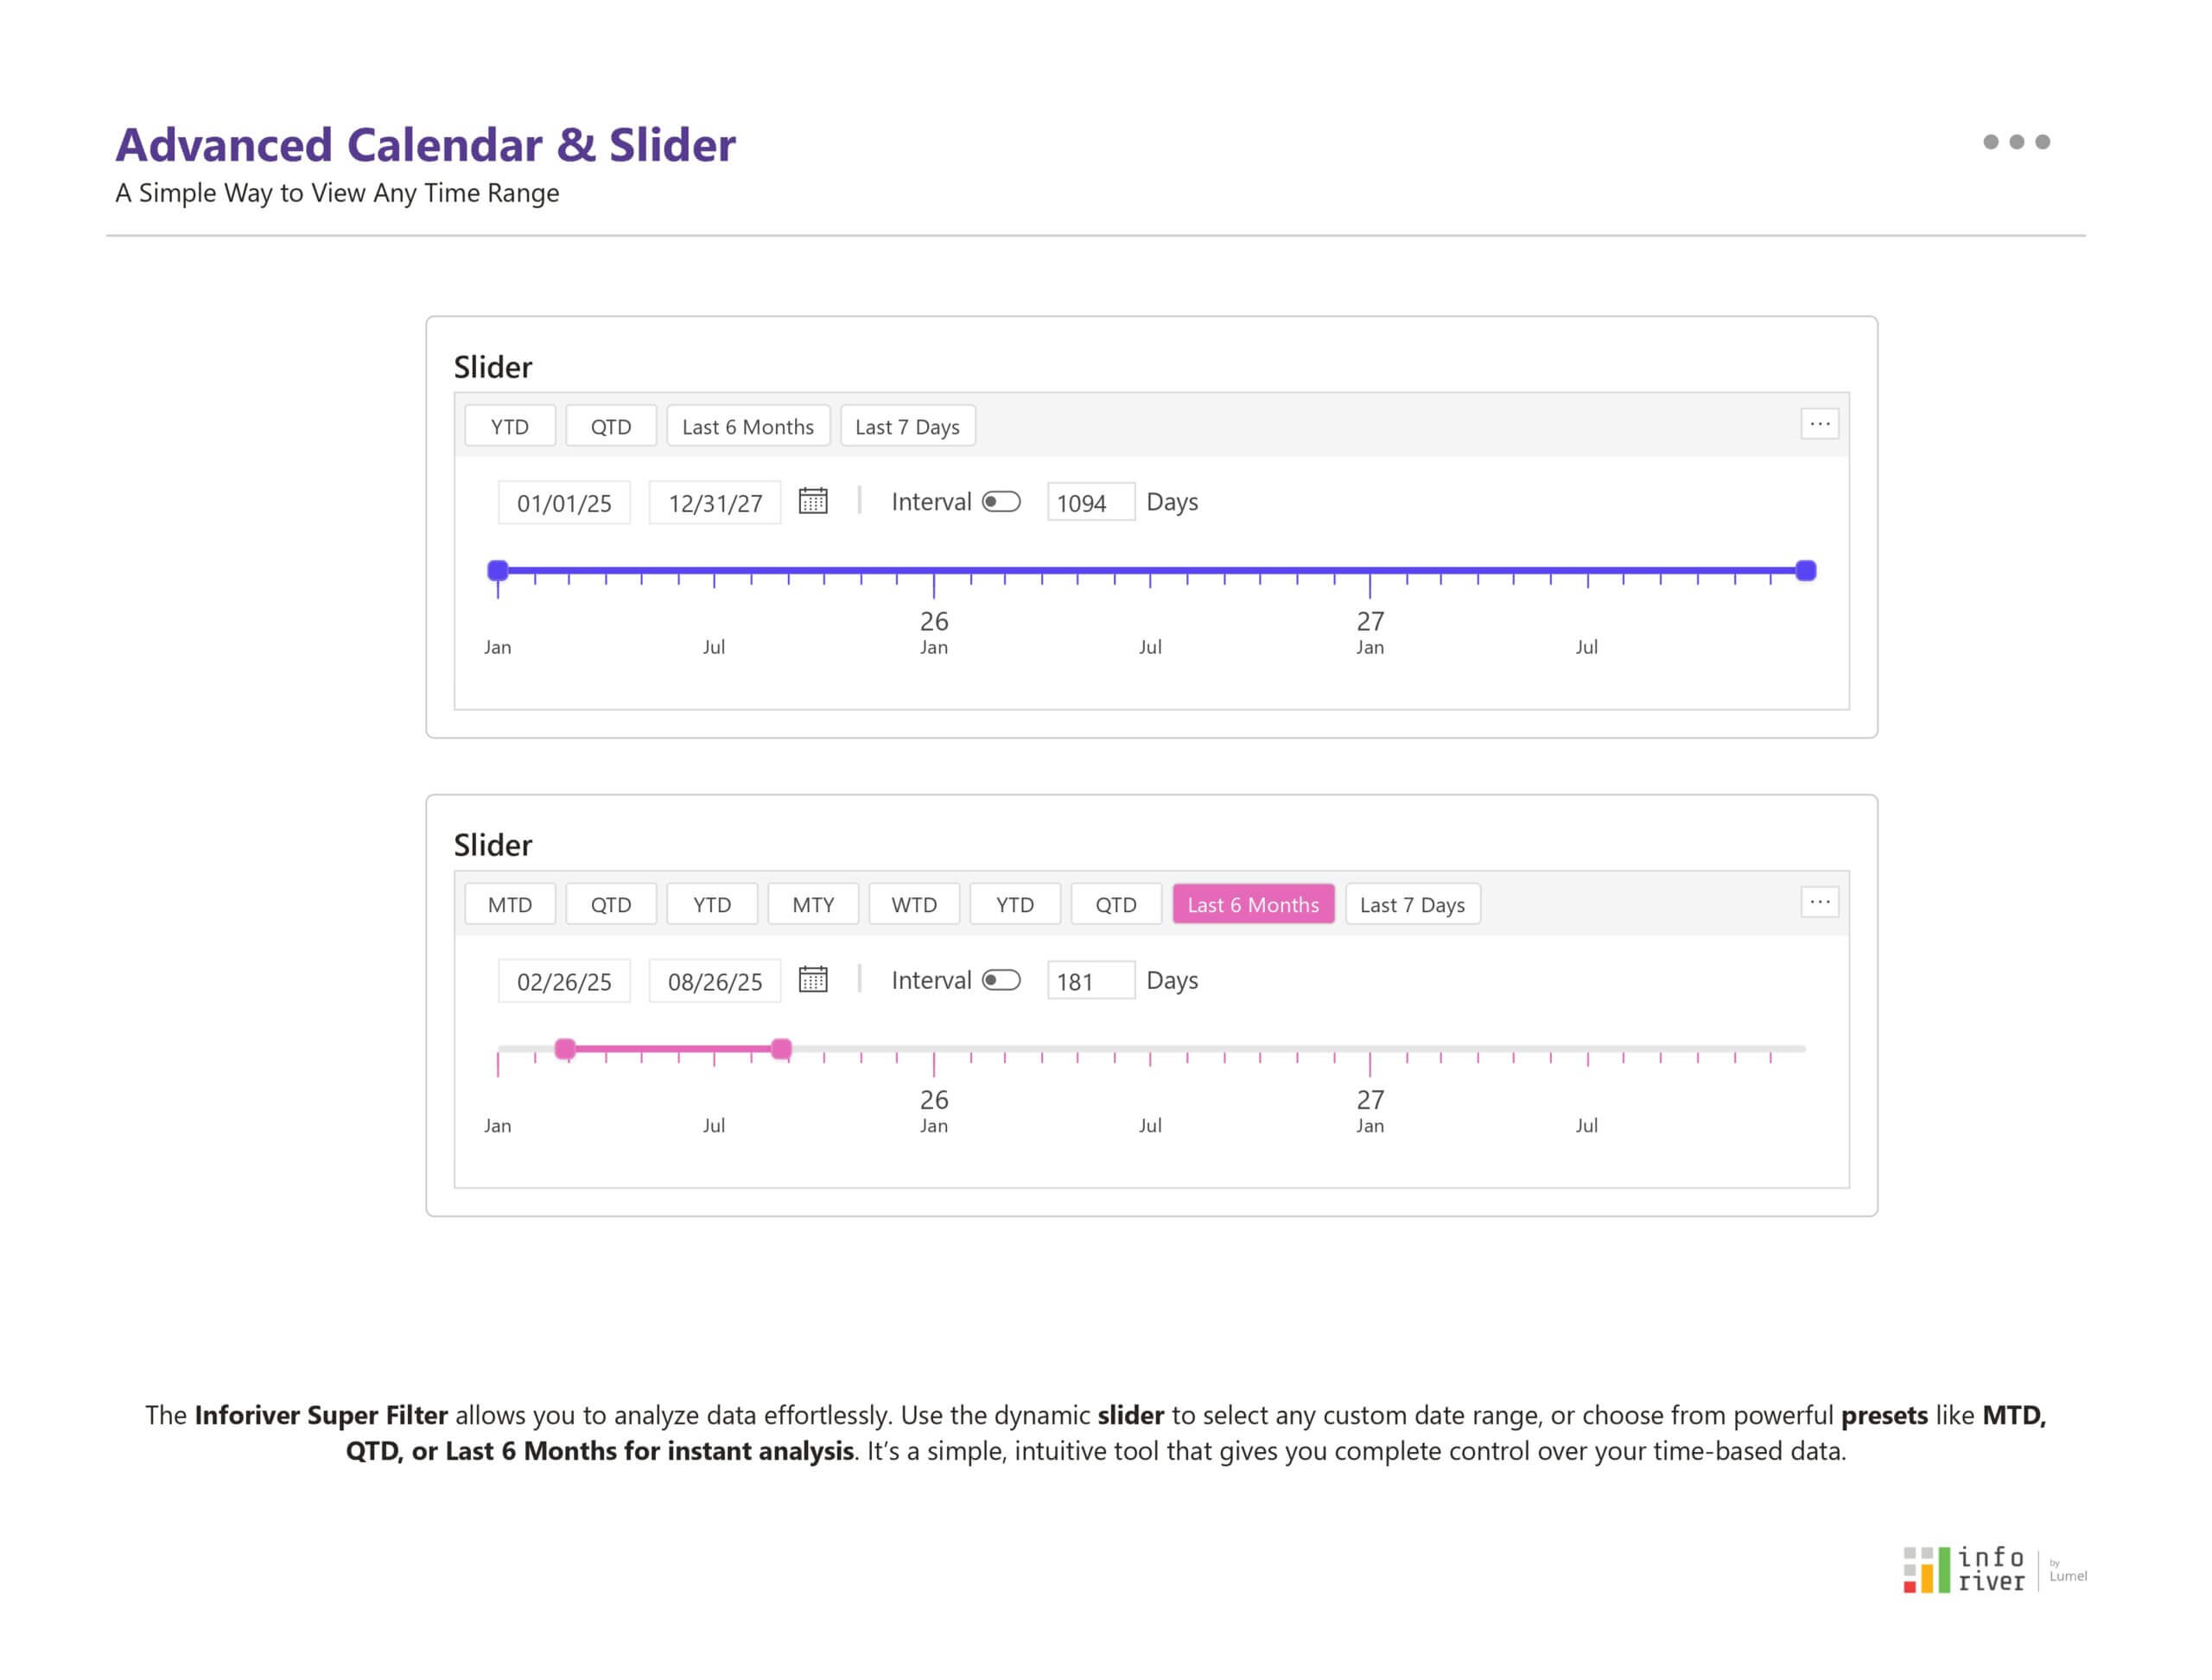
Task: Apply the Last 6 Months preset on the top slider
Action: tap(747, 425)
